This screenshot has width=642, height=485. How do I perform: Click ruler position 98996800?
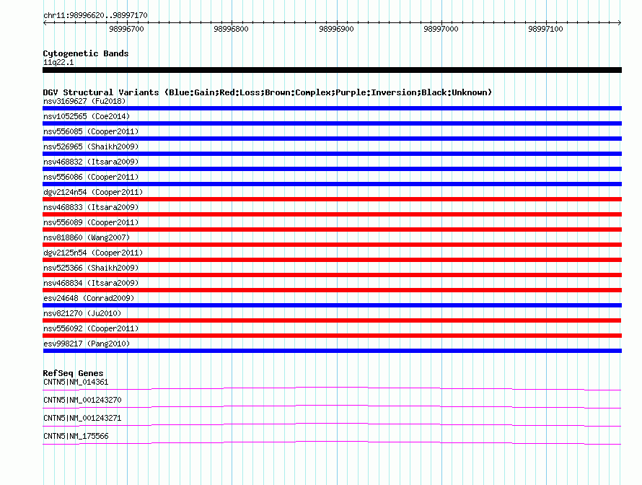click(231, 29)
